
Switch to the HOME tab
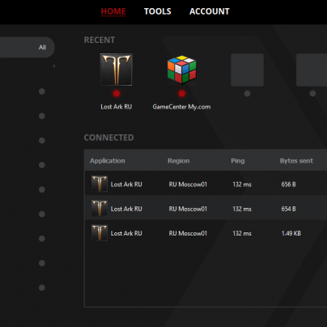pyautogui.click(x=113, y=11)
